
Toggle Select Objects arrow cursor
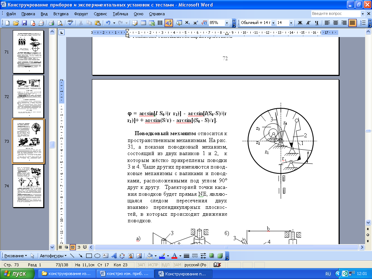coord(33,256)
